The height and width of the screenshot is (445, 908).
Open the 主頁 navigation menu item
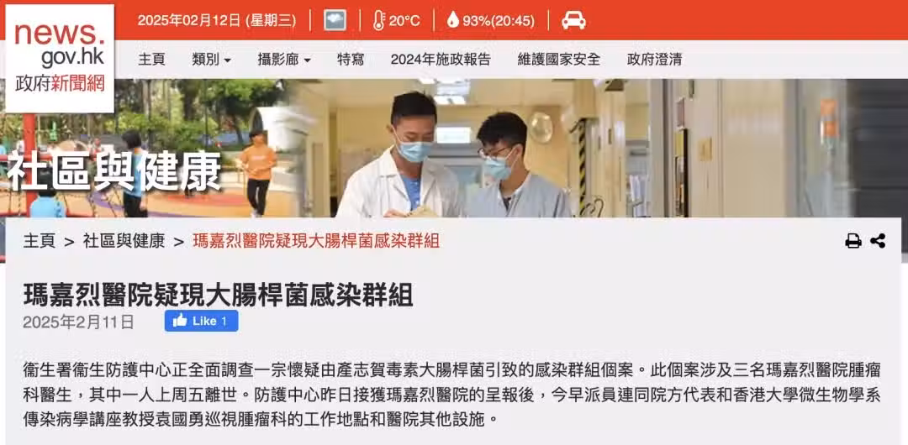[x=151, y=59]
